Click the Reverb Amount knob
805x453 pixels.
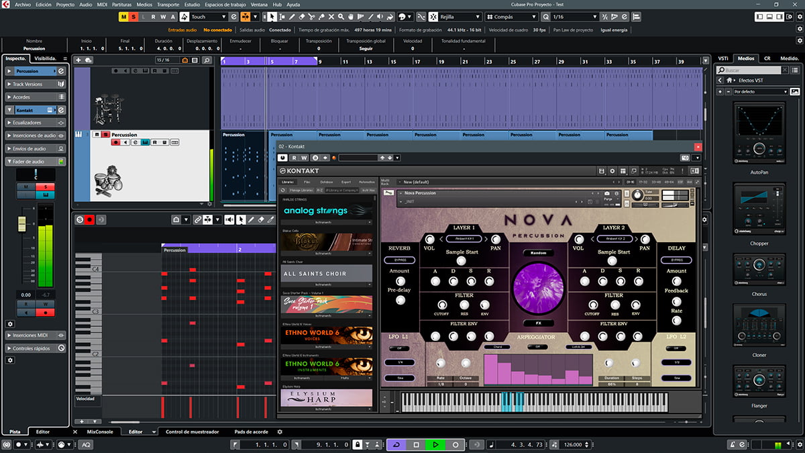(x=400, y=281)
